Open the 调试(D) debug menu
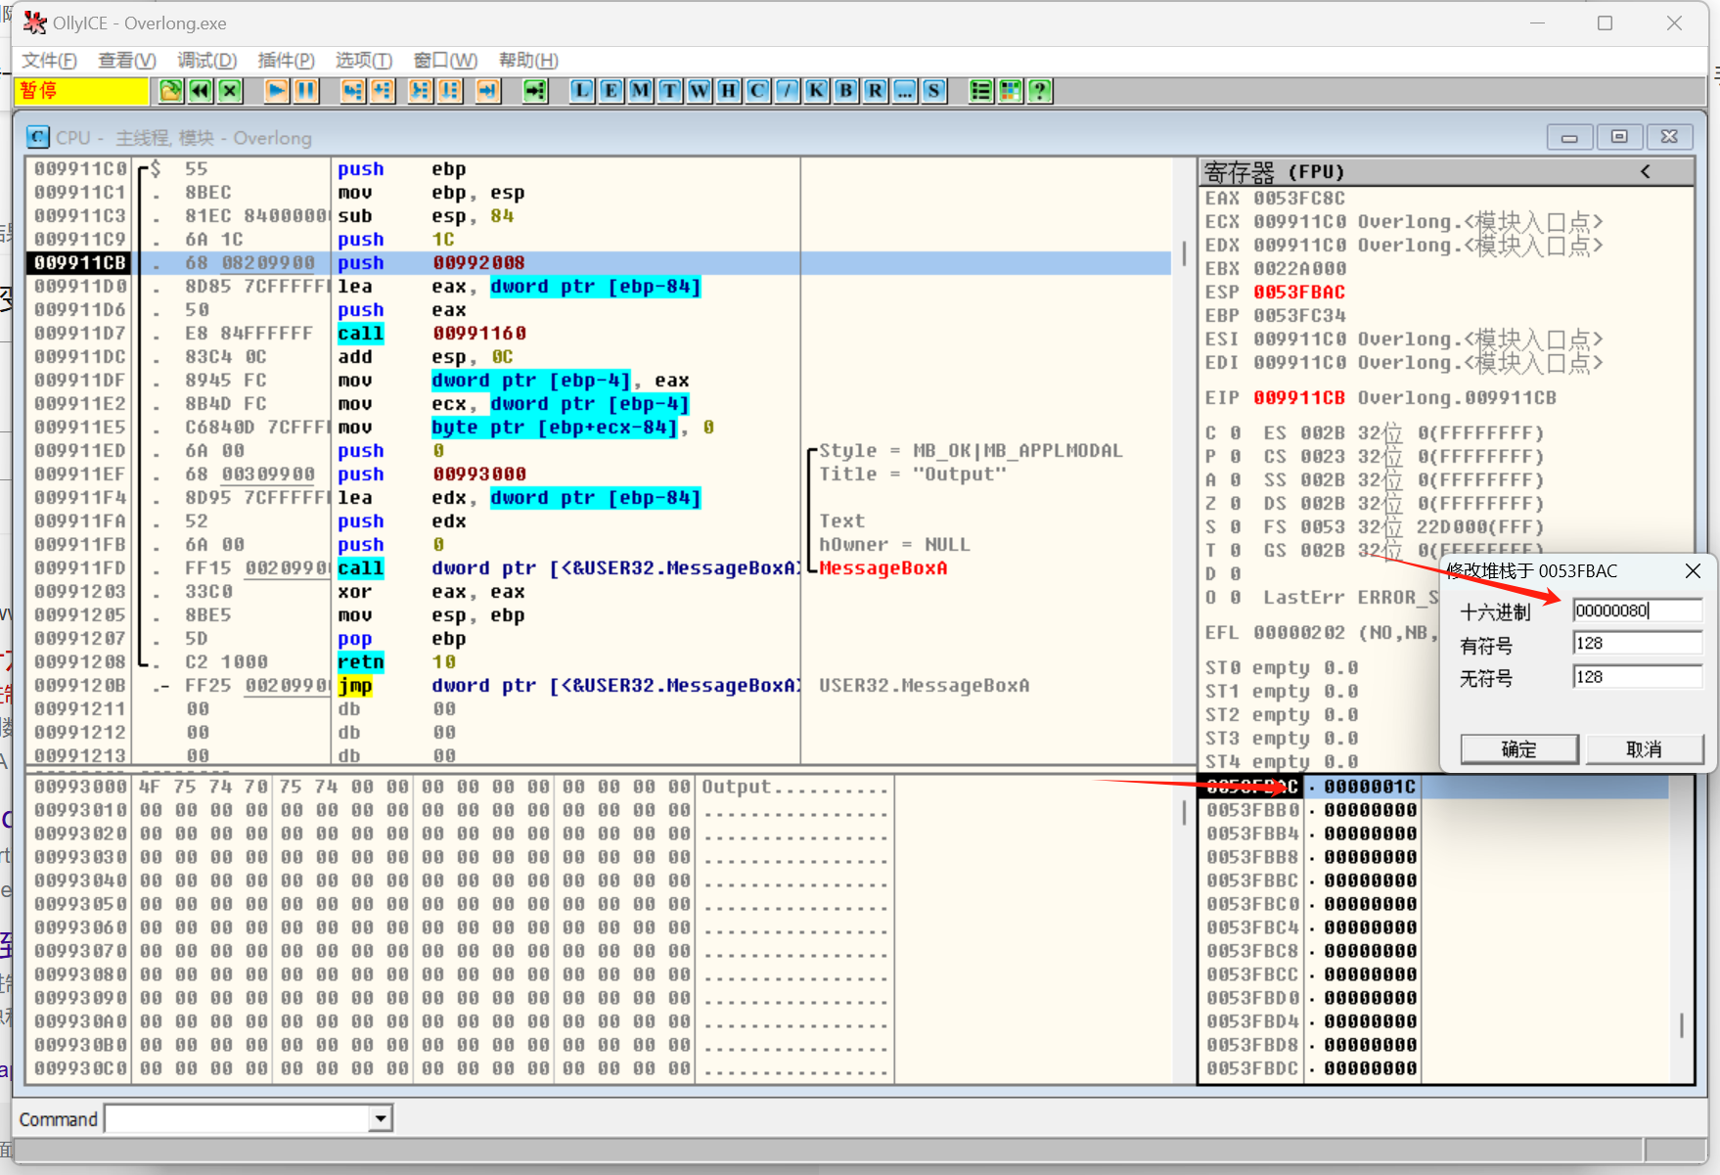This screenshot has height=1175, width=1720. click(206, 61)
